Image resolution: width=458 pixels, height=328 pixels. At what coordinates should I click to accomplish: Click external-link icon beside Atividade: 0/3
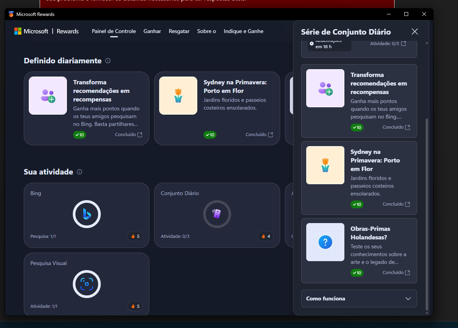[404, 44]
